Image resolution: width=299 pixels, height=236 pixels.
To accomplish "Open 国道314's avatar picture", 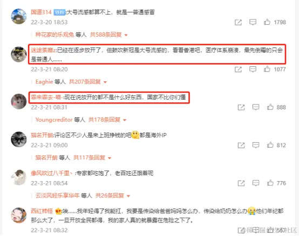I will (x=19, y=16).
